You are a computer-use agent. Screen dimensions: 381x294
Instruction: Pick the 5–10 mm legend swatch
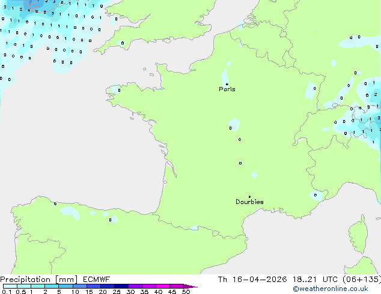pos(66,286)
